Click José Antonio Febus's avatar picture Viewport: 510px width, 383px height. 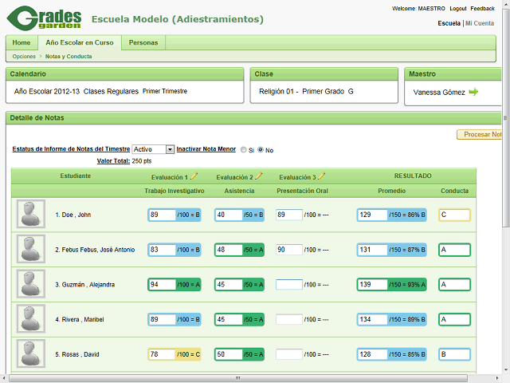[31, 250]
